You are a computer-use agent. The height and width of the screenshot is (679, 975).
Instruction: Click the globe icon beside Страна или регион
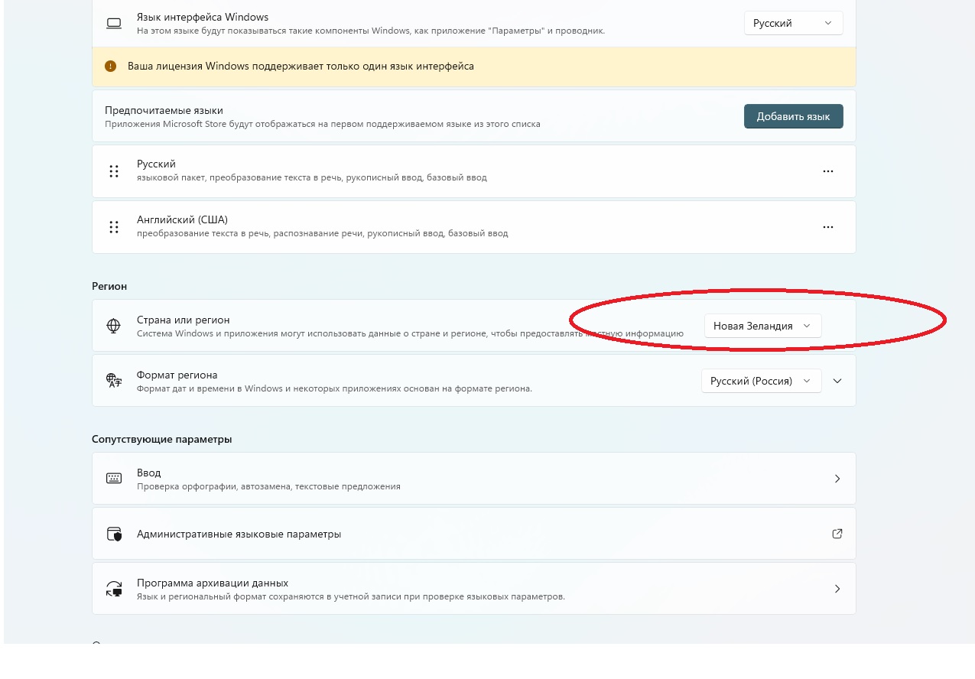pos(114,326)
